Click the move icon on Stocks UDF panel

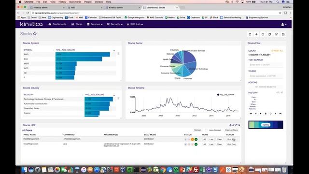230,125
